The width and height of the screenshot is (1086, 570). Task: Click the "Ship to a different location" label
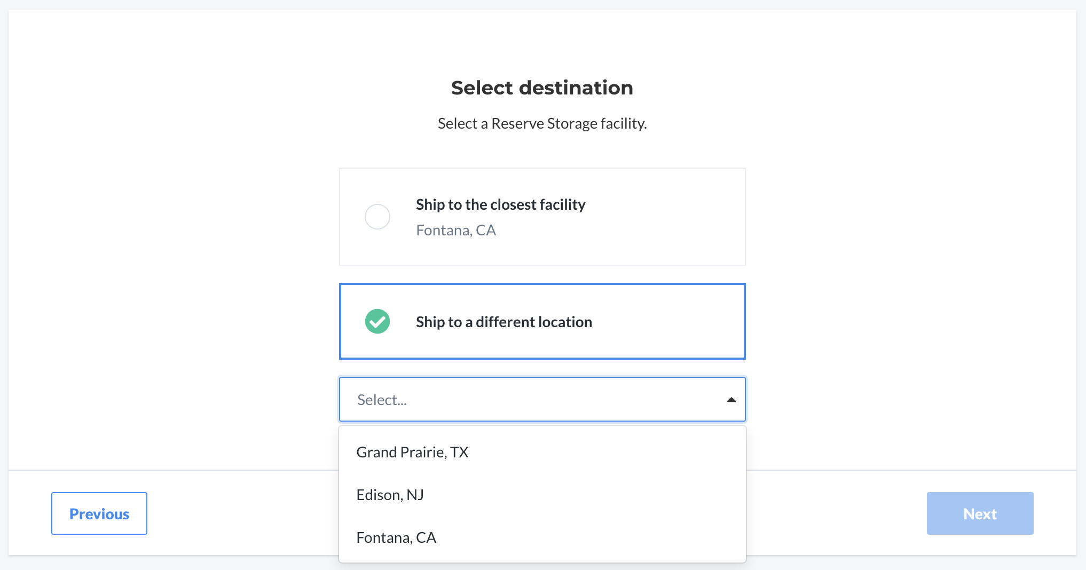[x=504, y=322]
